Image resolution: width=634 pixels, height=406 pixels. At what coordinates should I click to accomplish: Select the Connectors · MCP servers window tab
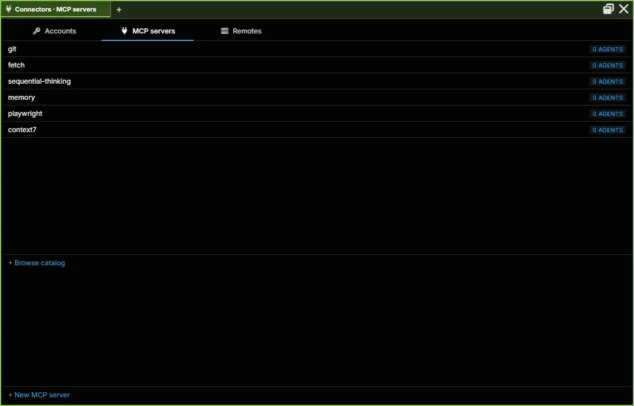click(x=56, y=9)
